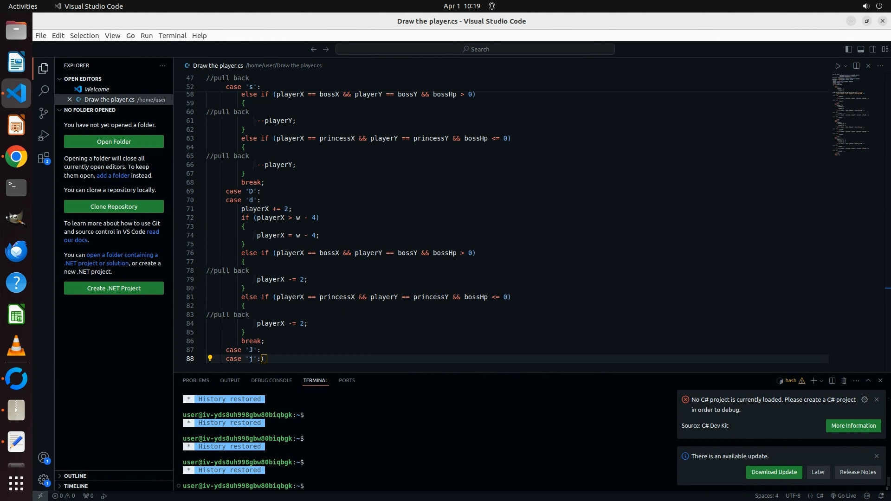The height and width of the screenshot is (501, 891).
Task: Open the Search view in activity bar
Action: (44, 90)
